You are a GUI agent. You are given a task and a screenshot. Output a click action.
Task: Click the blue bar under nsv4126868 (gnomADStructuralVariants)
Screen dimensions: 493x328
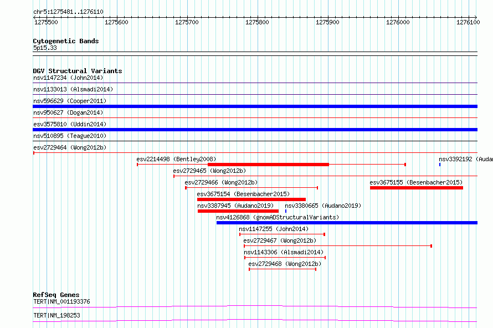(347, 223)
